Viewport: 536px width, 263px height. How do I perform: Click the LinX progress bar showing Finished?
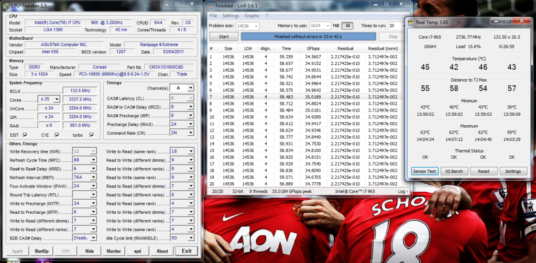point(308,37)
